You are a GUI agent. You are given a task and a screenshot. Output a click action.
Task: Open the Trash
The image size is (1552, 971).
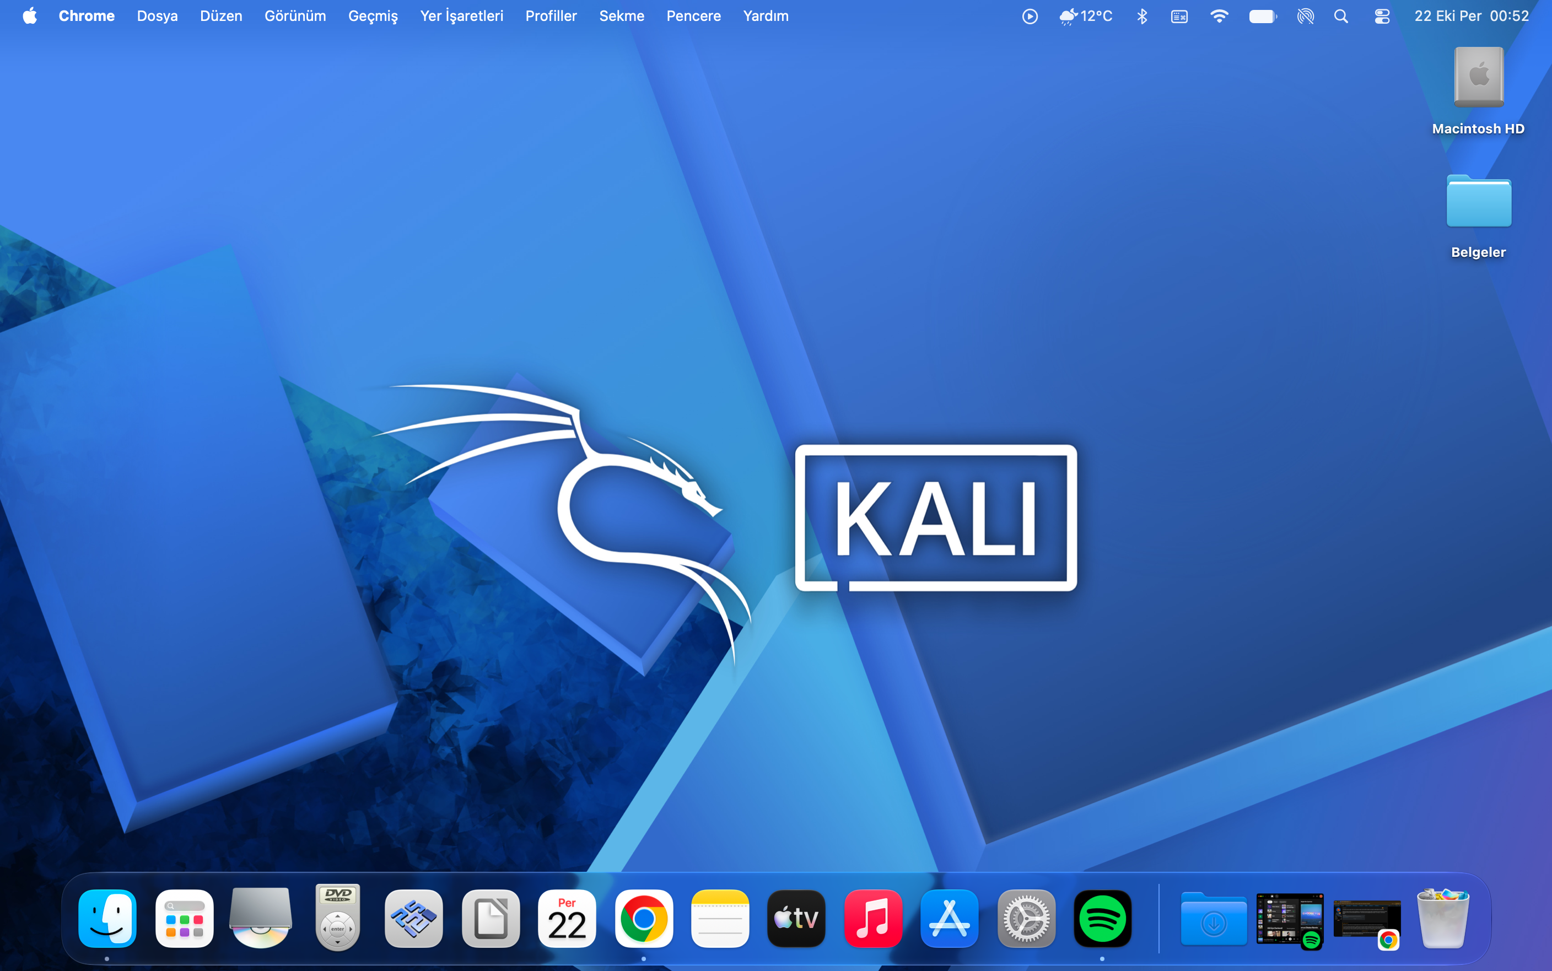coord(1443,918)
